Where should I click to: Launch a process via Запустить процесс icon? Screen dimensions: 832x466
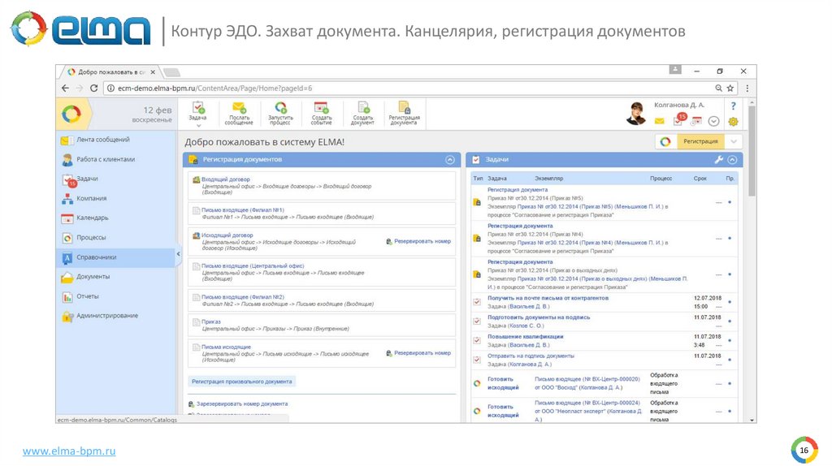(280, 108)
